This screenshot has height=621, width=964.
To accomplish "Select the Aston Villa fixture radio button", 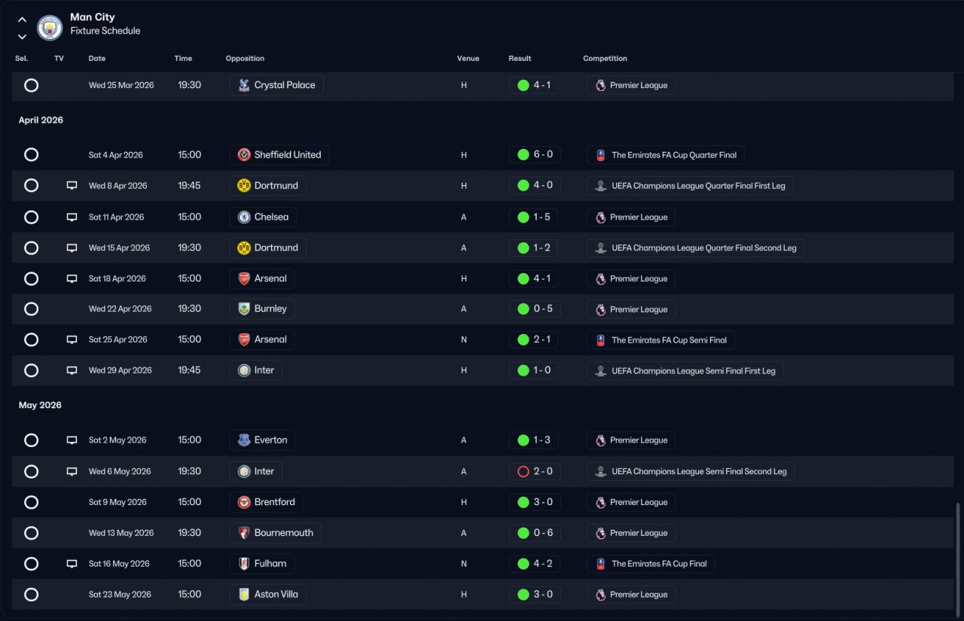I will [31, 595].
